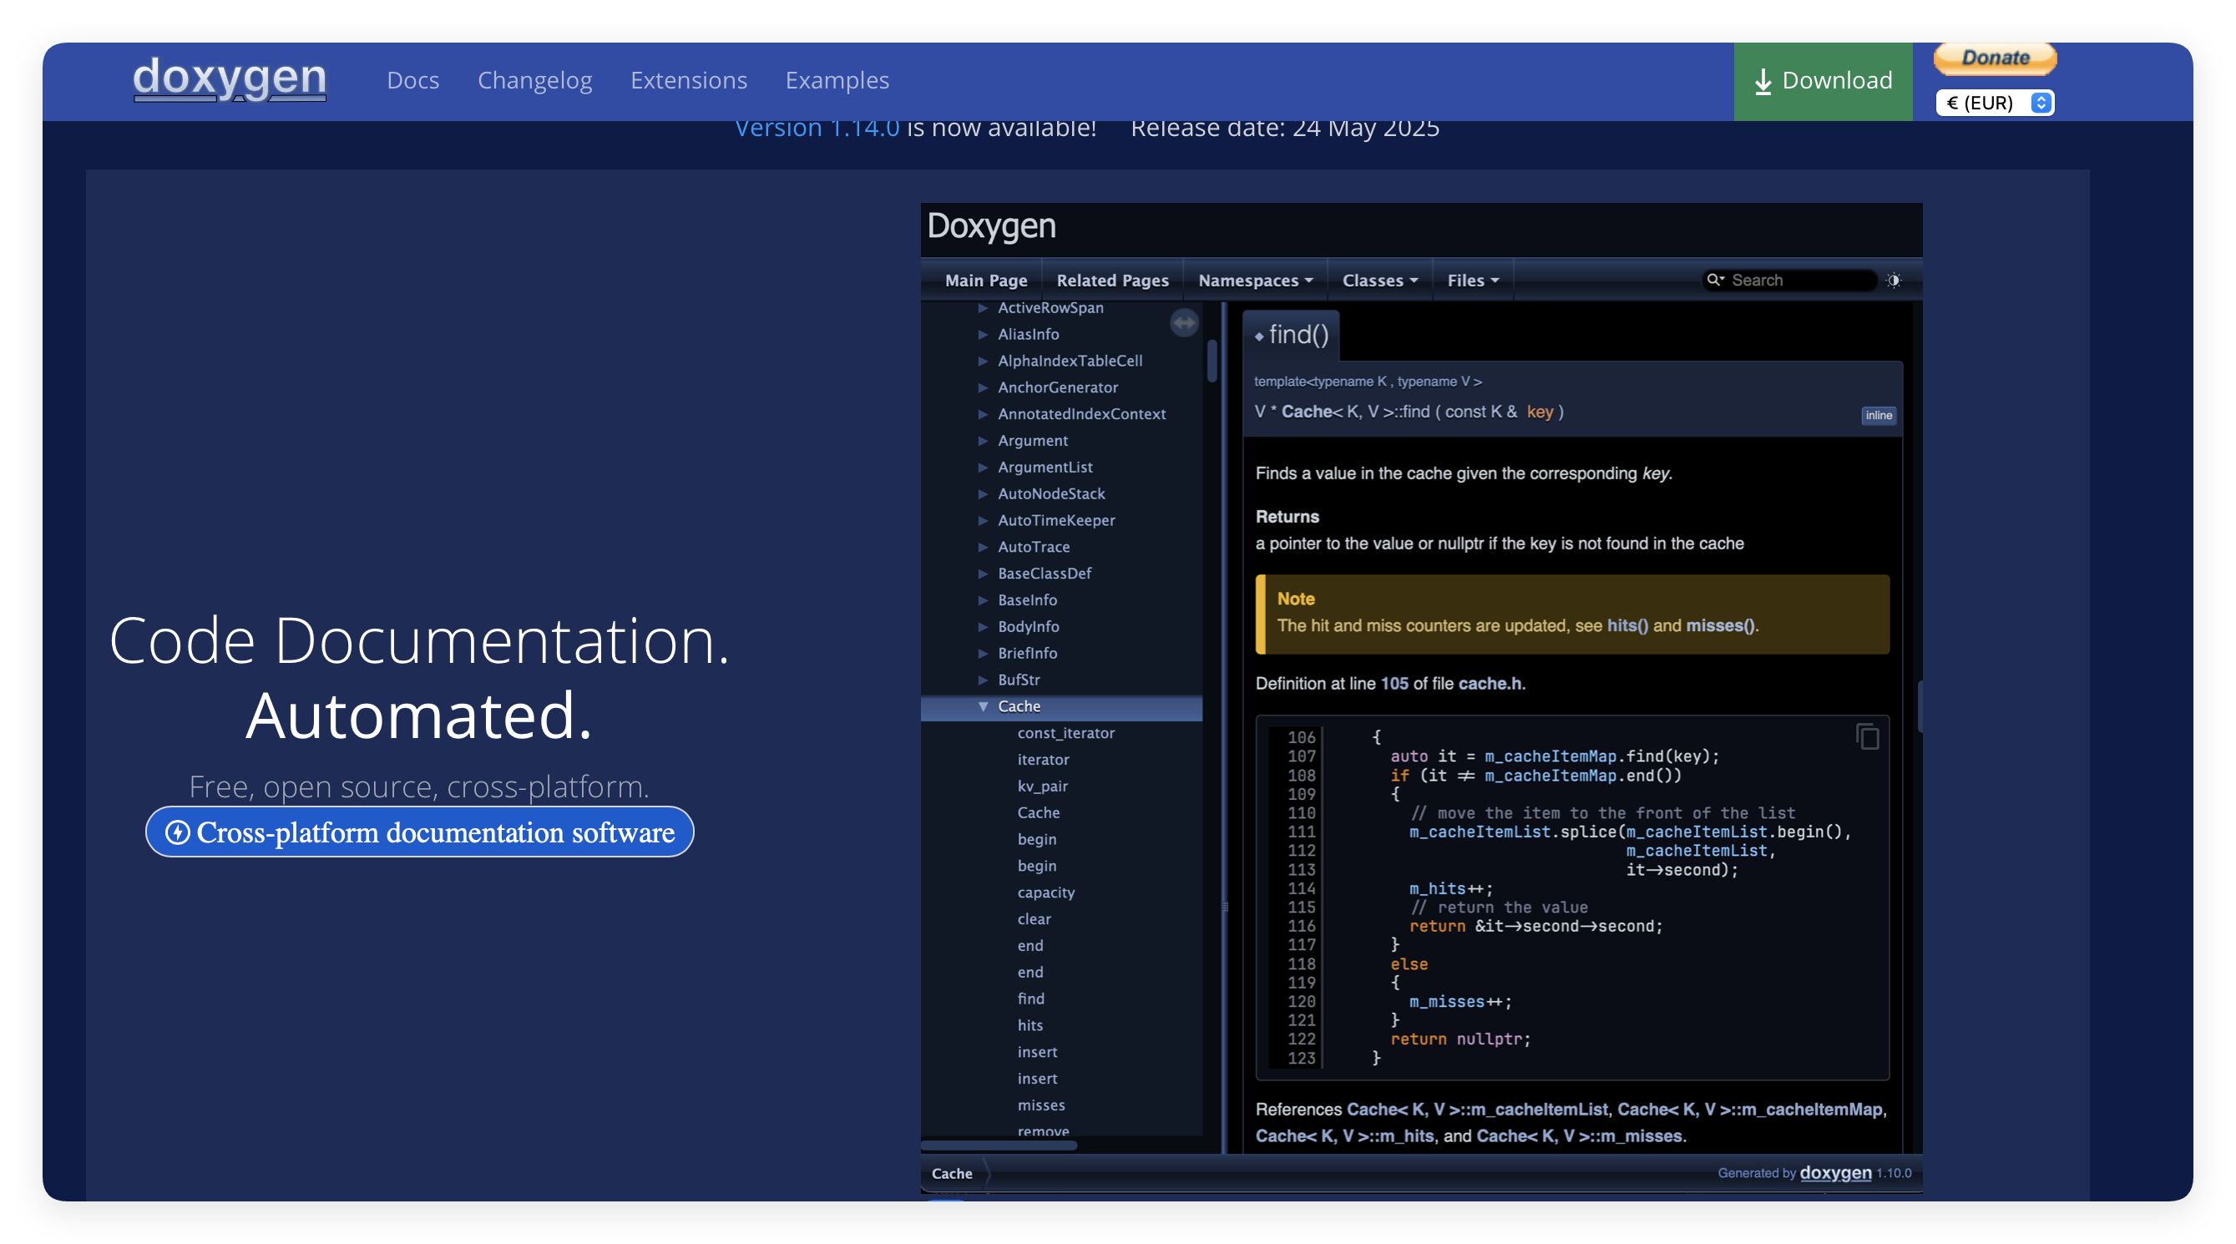Viewport: 2236px width, 1244px height.
Task: Open the Classes dropdown menu
Action: tap(1379, 281)
